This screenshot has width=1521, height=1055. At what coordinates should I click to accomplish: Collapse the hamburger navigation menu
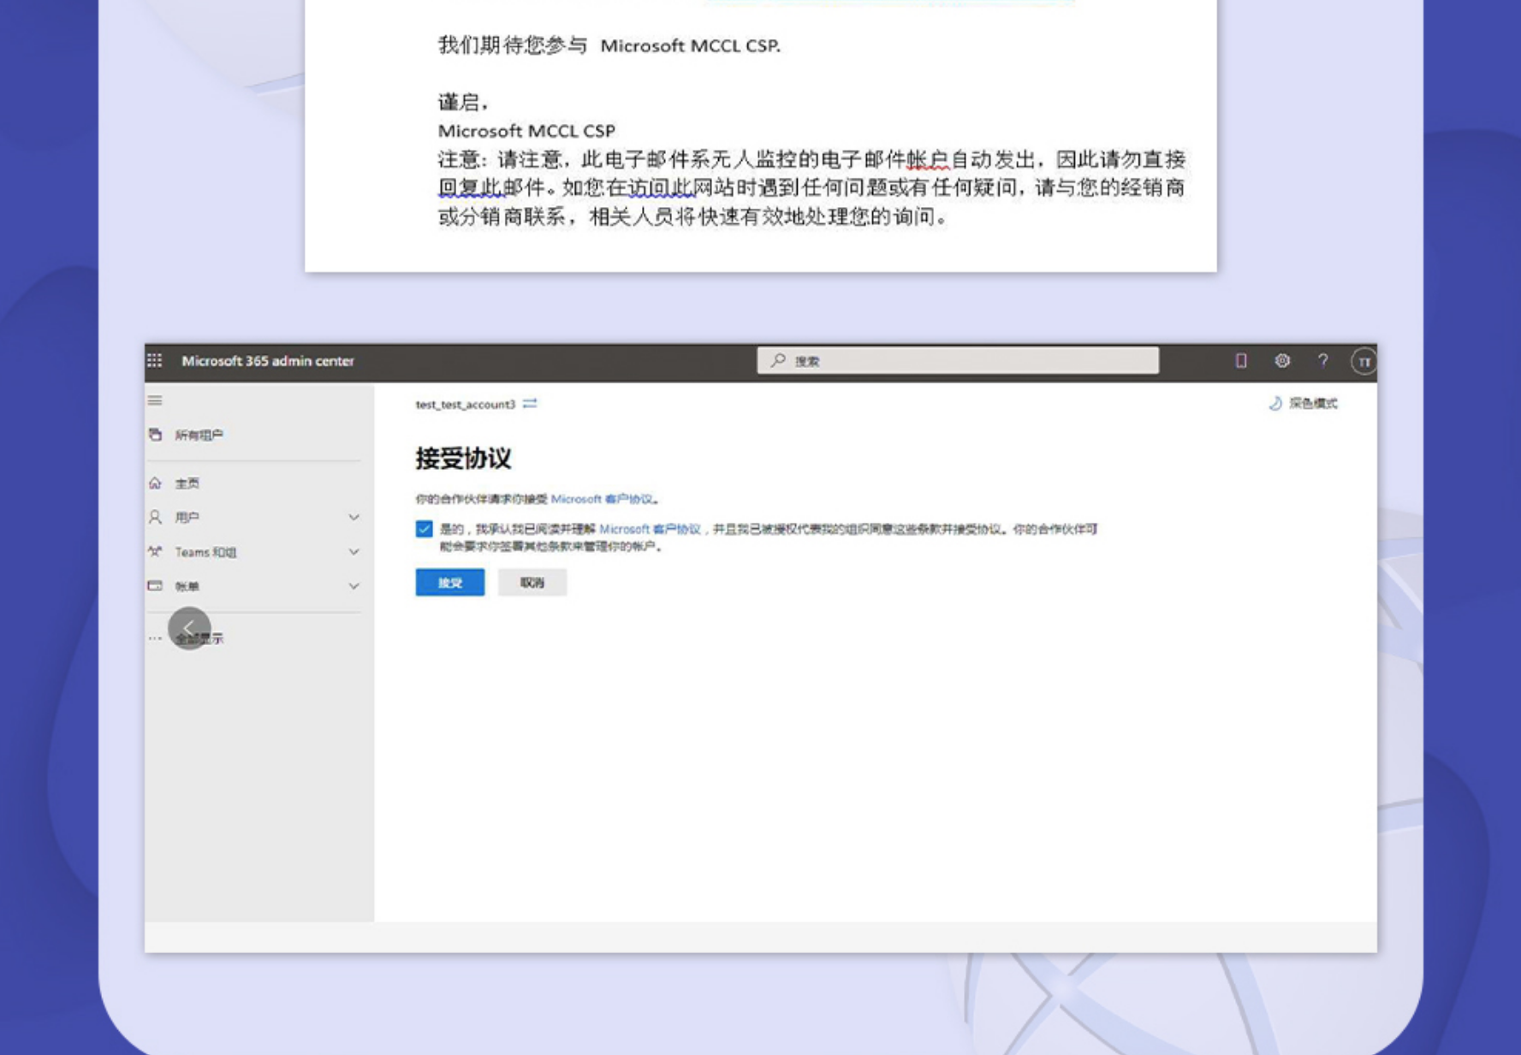click(155, 400)
